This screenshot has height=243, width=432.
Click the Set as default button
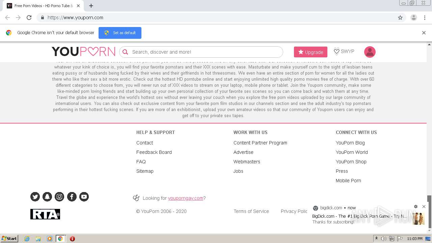(120, 33)
